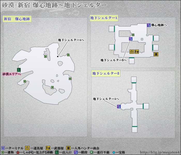Click the stairs icon in Shelter A center
181x155 pixels.
point(131,39)
